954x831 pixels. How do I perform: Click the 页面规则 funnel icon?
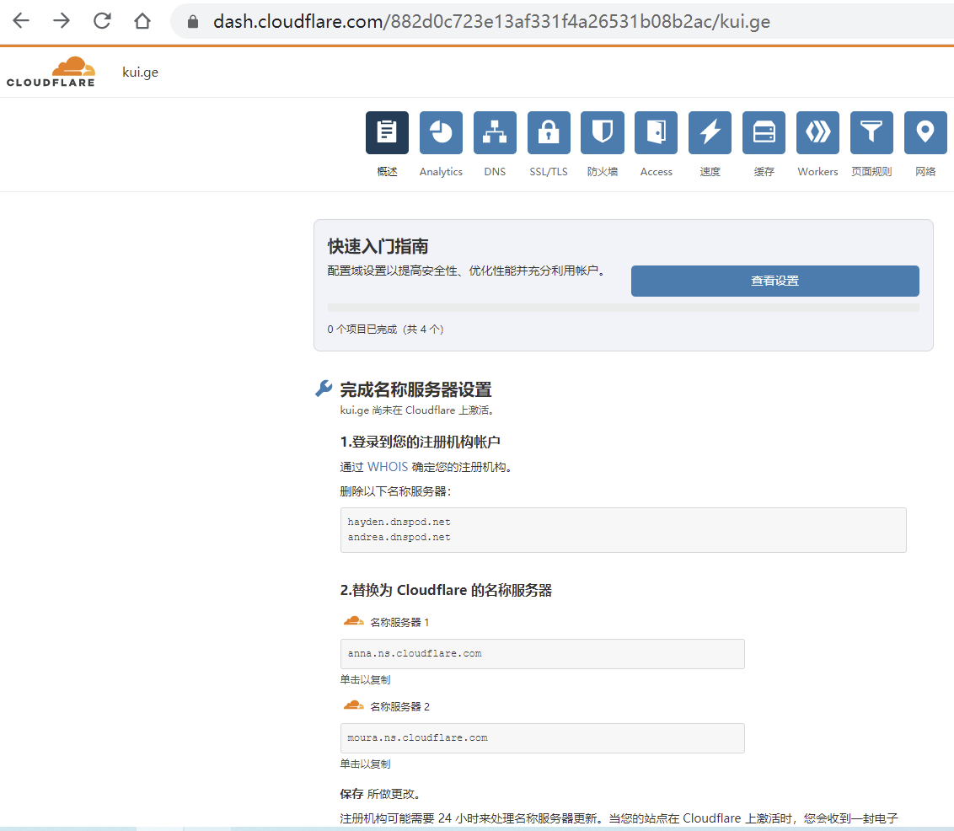pos(871,132)
